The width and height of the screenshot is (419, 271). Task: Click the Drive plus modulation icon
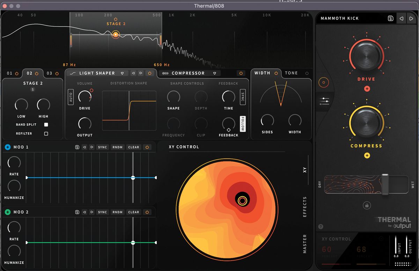367,89
